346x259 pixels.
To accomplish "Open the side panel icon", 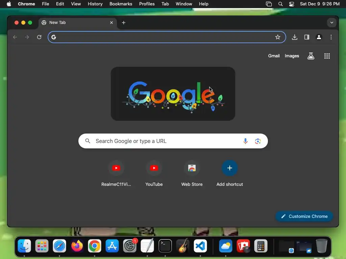I will [307, 37].
